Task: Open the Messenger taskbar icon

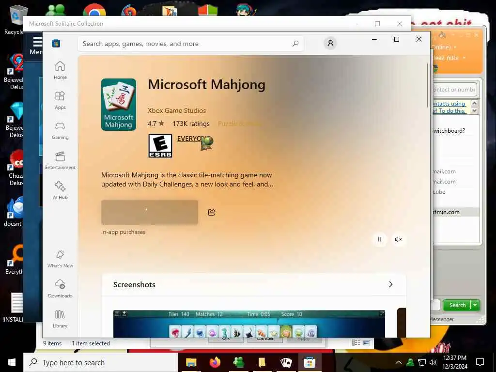Action: coord(238,362)
